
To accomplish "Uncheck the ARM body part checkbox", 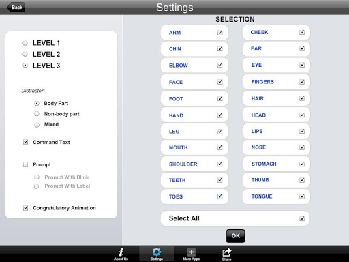I will [x=219, y=33].
